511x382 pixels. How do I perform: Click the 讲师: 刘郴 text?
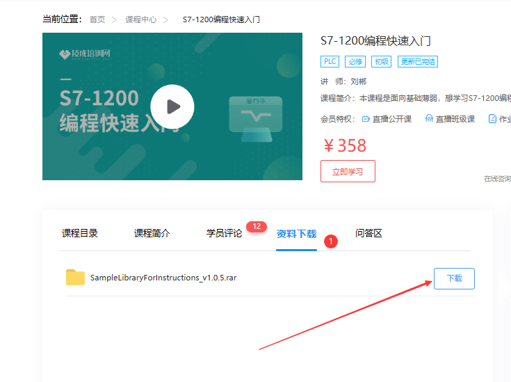[343, 81]
